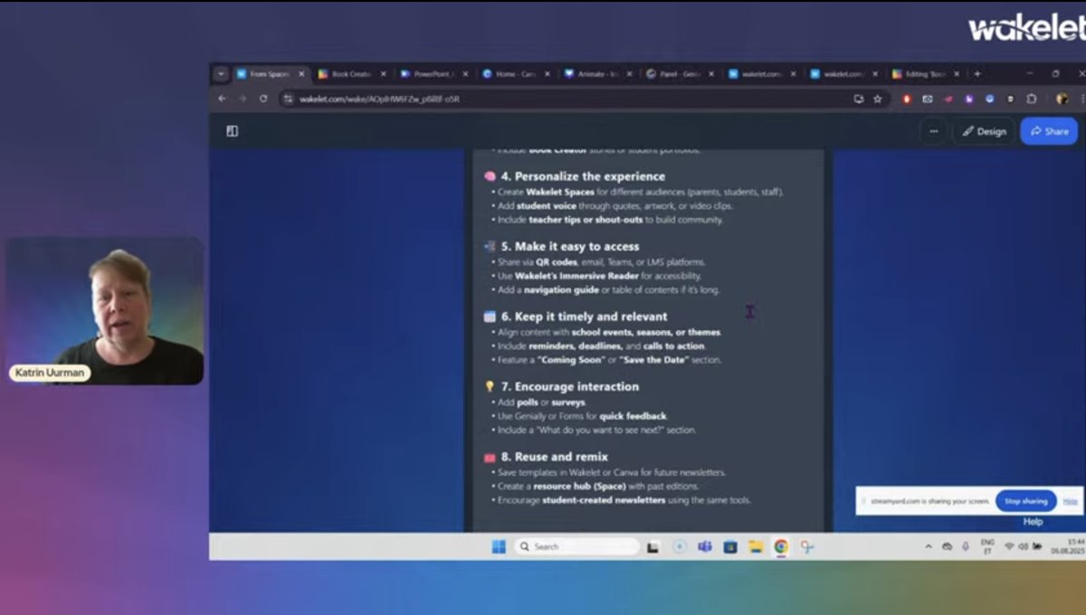Click the install/cast icon beside bookmark star
The image size is (1086, 615).
tap(858, 99)
